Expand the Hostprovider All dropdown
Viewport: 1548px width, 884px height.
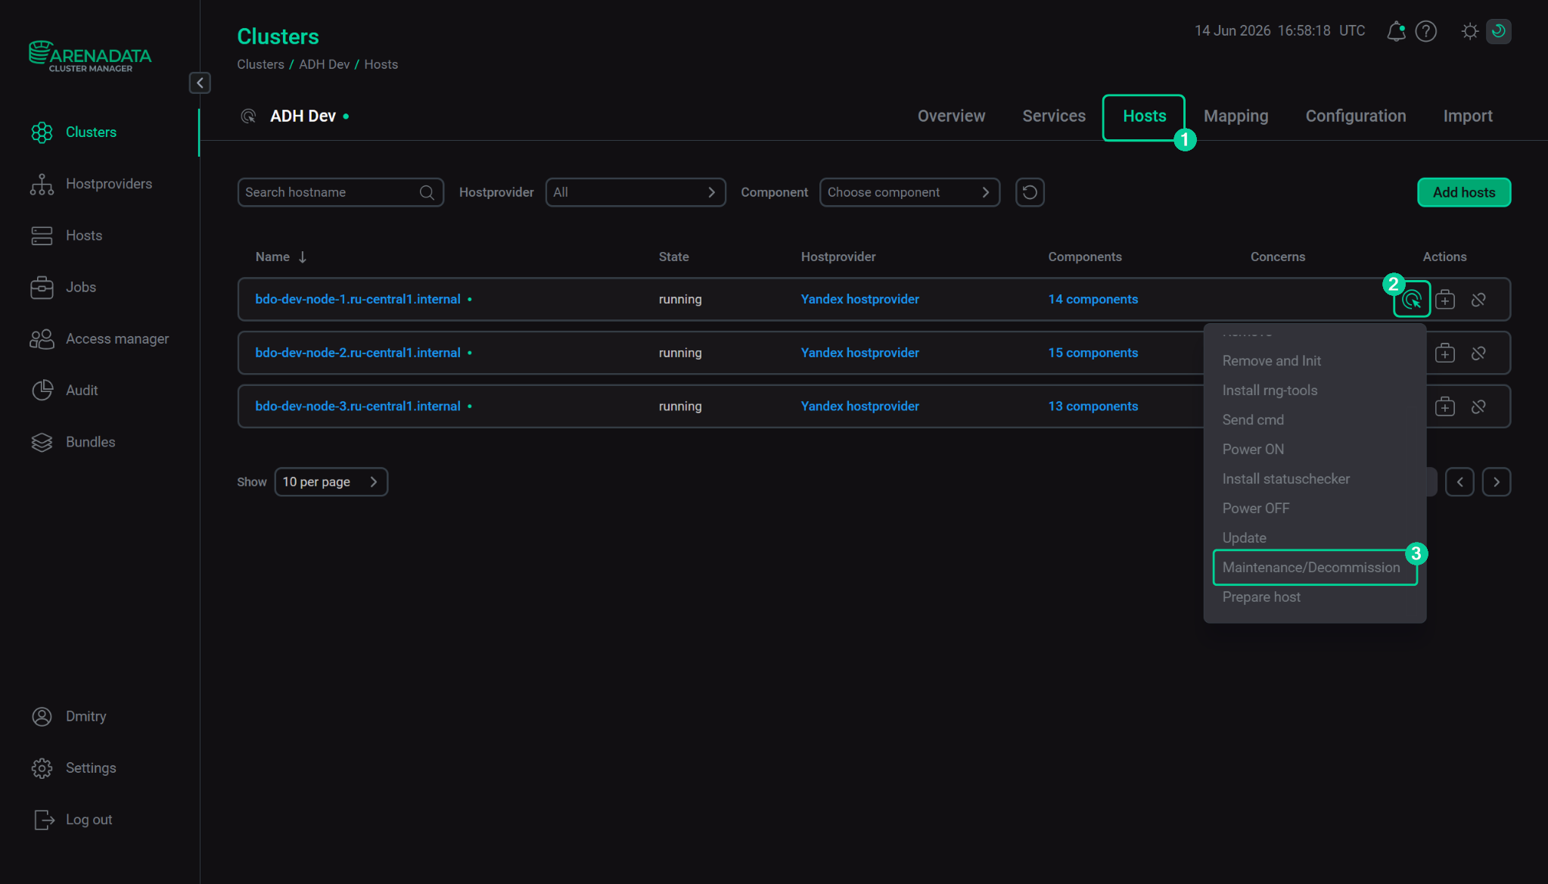636,192
